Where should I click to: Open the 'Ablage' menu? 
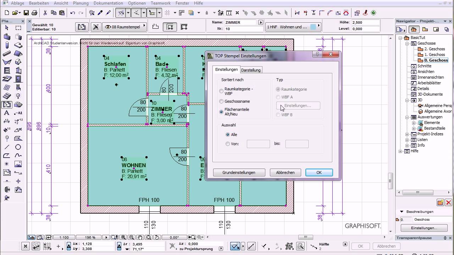click(18, 3)
